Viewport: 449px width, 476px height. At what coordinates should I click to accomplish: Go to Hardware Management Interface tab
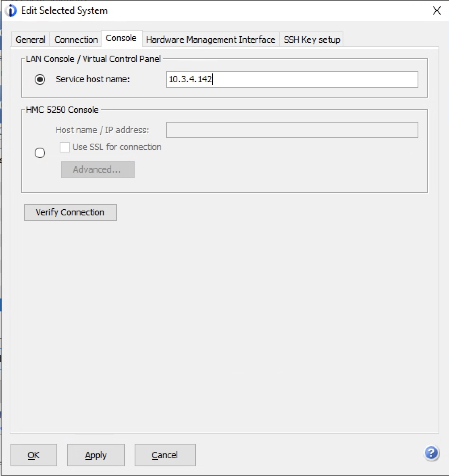(x=210, y=40)
